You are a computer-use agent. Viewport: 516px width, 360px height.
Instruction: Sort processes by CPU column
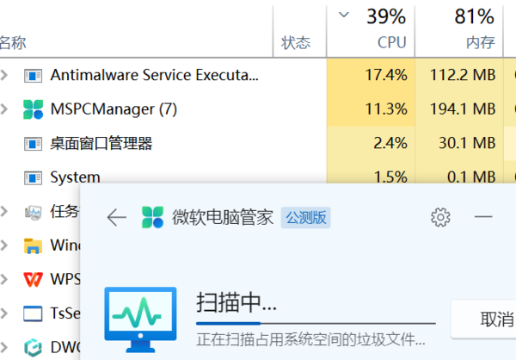(x=391, y=42)
